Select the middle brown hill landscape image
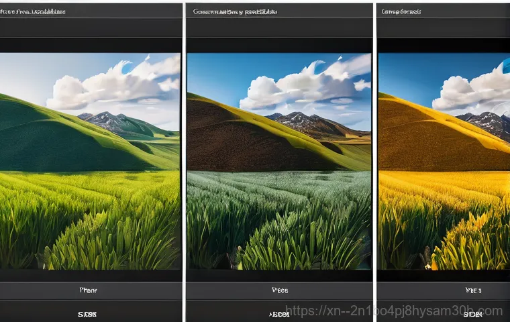 click(x=278, y=161)
